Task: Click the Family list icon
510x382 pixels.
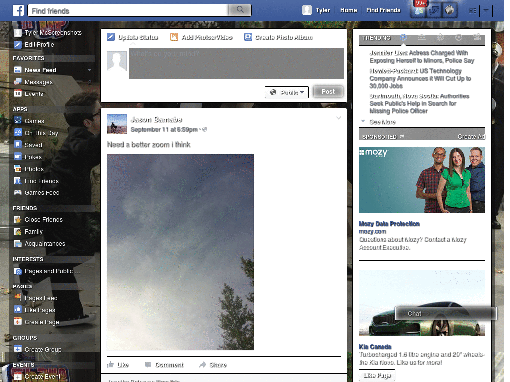Action: (18, 232)
